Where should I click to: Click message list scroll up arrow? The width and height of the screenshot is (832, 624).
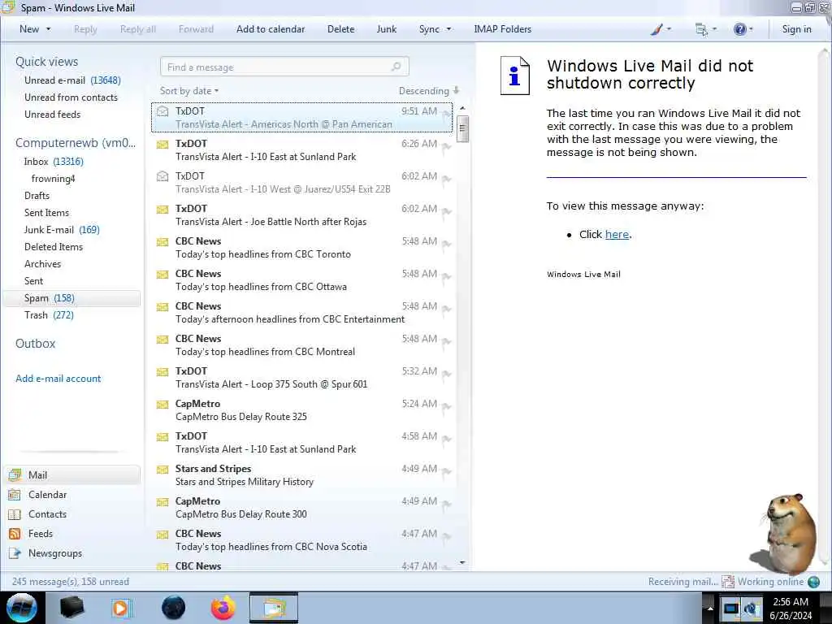coord(462,108)
